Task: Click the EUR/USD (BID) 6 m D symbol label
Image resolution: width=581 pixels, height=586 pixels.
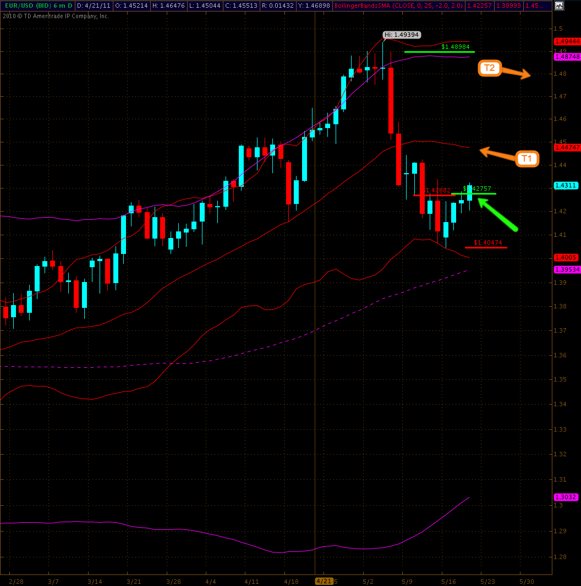Action: (x=36, y=5)
